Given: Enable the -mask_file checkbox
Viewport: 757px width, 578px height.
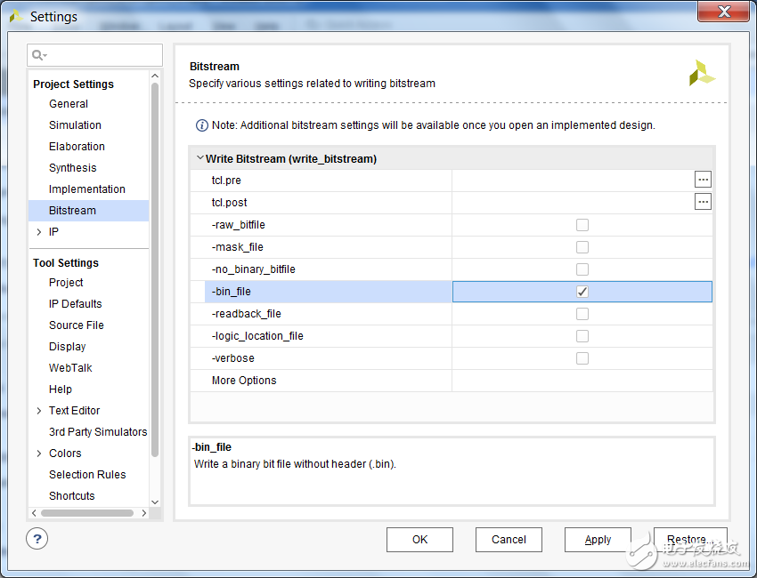Looking at the screenshot, I should [582, 247].
